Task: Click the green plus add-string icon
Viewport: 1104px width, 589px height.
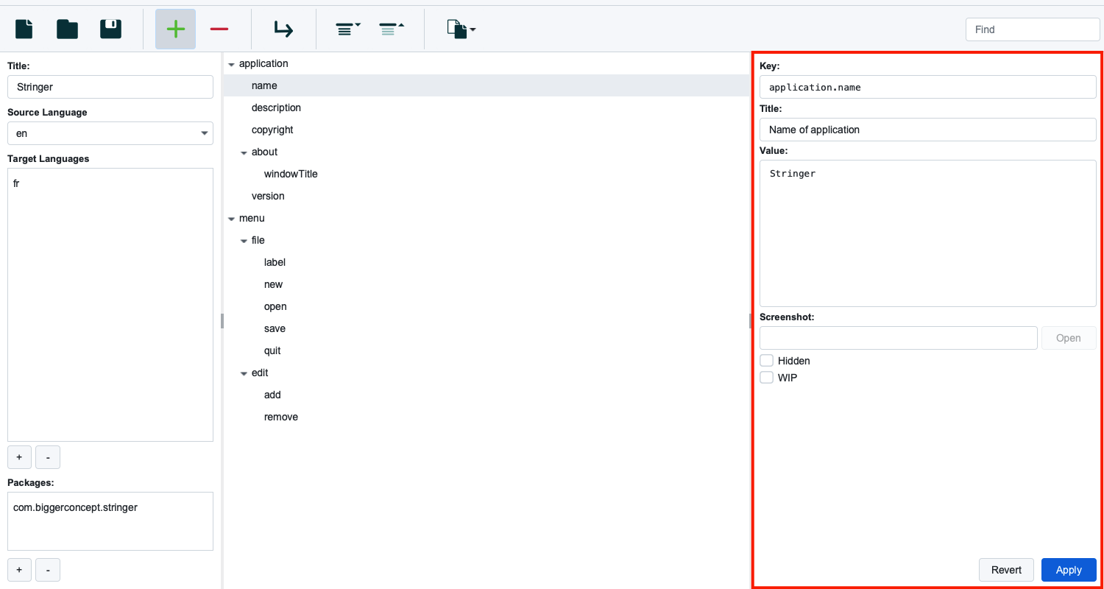Action: (175, 29)
